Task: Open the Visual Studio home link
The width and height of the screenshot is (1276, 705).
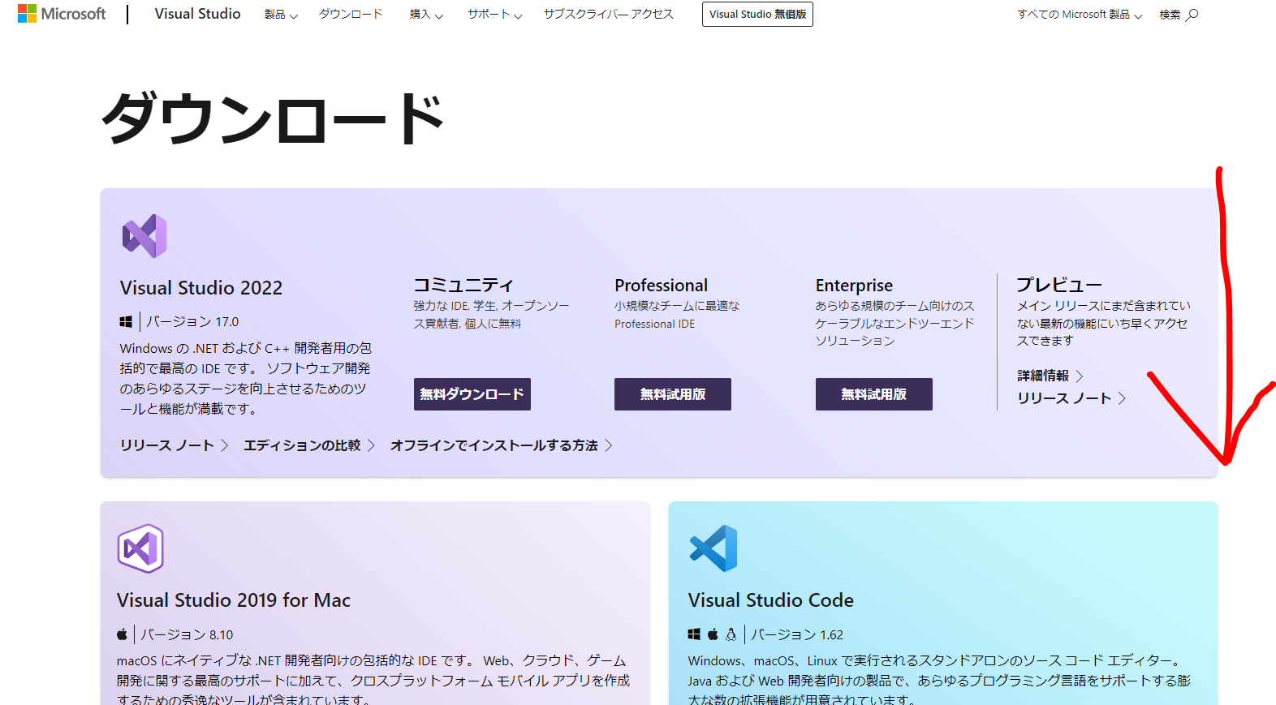Action: [x=197, y=14]
